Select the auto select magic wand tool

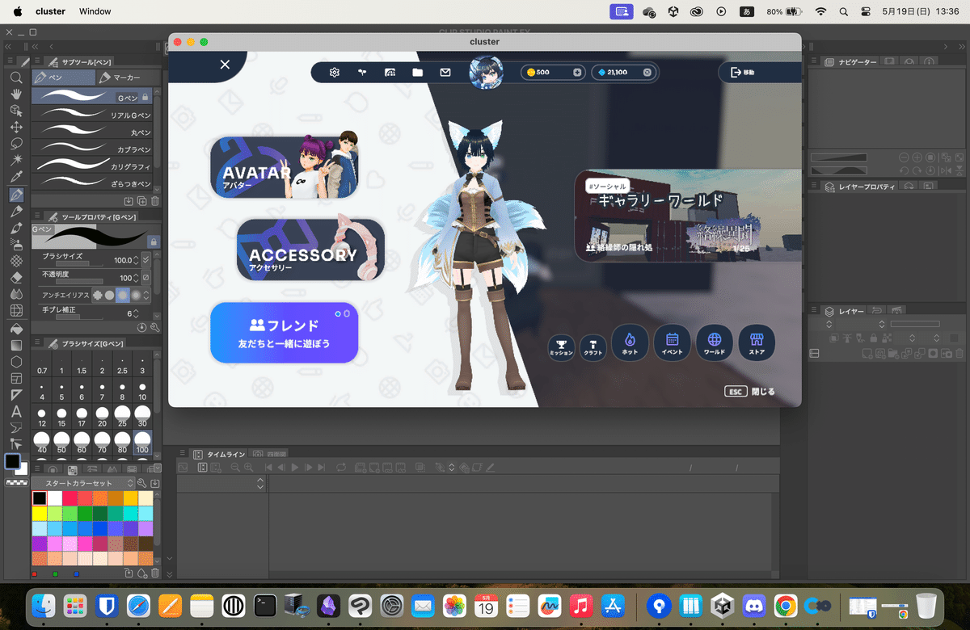pyautogui.click(x=15, y=161)
